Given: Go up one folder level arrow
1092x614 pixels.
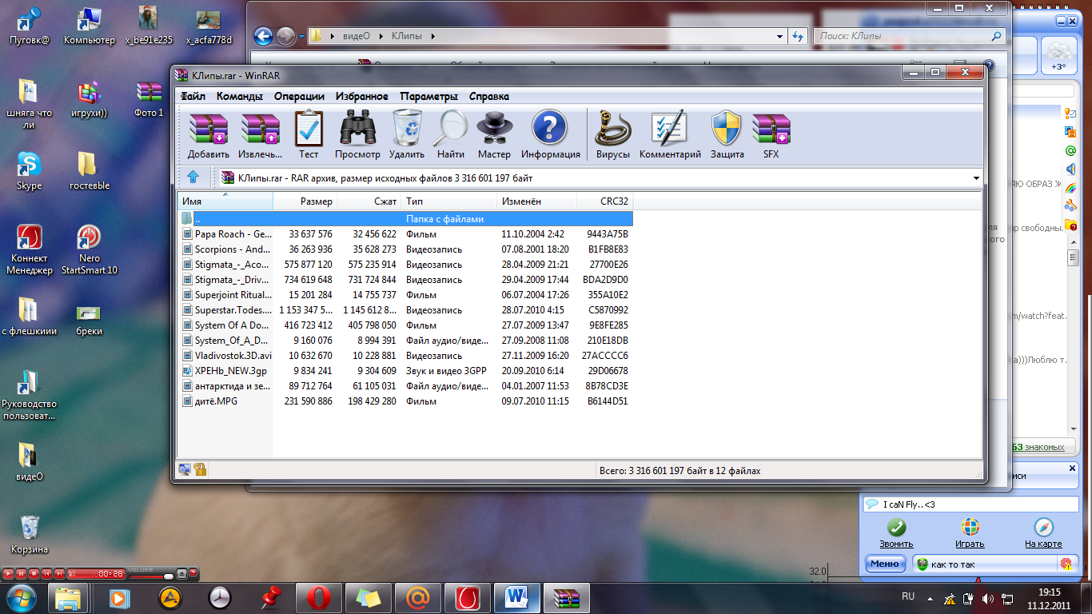Looking at the screenshot, I should (193, 177).
